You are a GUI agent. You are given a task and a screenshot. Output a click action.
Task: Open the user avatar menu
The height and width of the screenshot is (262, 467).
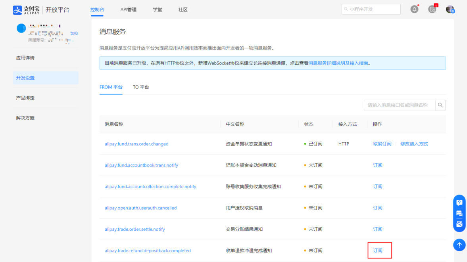click(450, 9)
